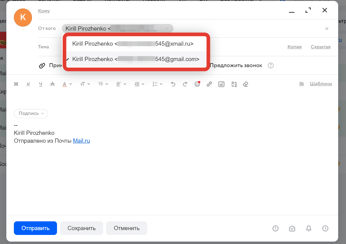Viewport: 346px width, 244px height.
Task: Undo the last edit with the undo arrow
Action: 173,84
